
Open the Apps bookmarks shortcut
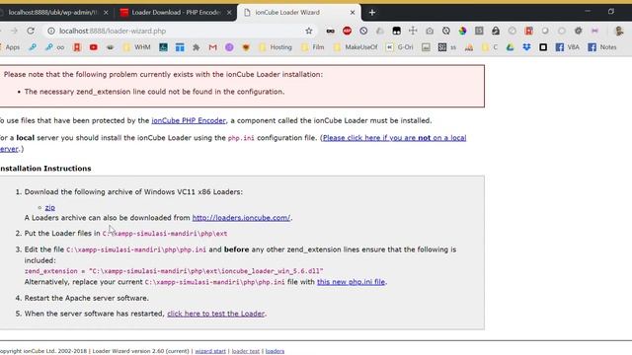tap(10, 47)
